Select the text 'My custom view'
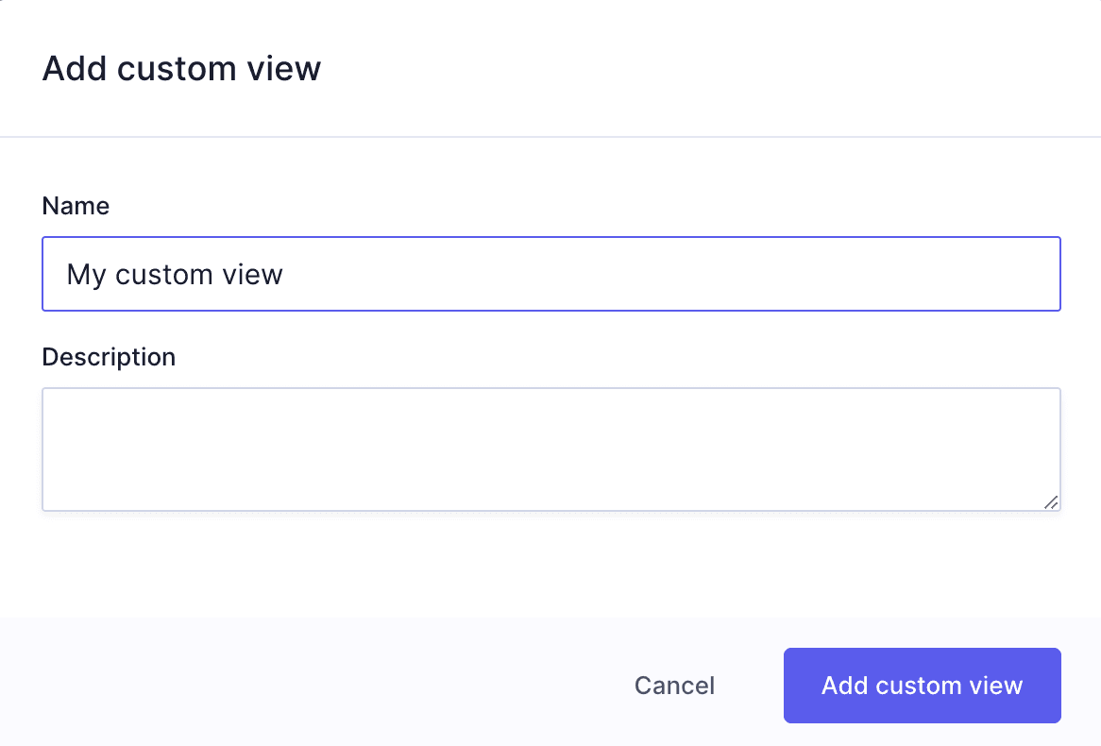This screenshot has width=1101, height=746. 174,274
